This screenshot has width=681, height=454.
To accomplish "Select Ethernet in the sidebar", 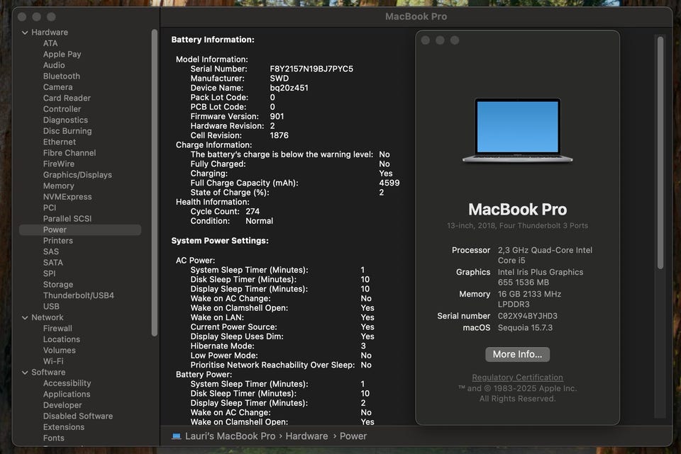I will click(x=60, y=142).
